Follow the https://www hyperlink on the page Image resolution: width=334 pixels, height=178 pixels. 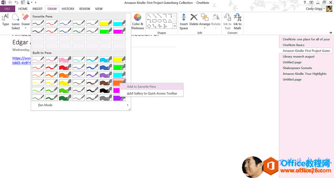point(21,58)
